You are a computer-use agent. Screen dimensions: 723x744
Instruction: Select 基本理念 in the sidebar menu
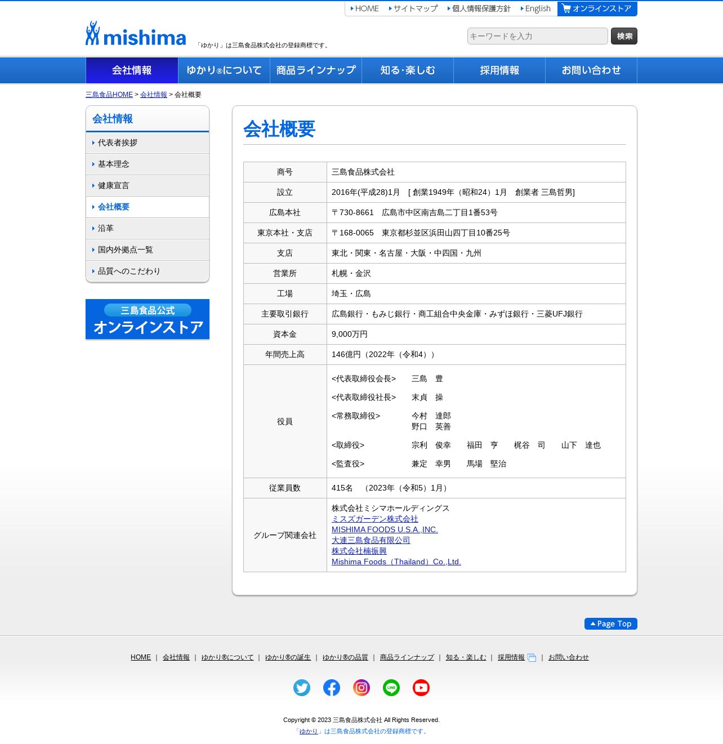pyautogui.click(x=148, y=164)
